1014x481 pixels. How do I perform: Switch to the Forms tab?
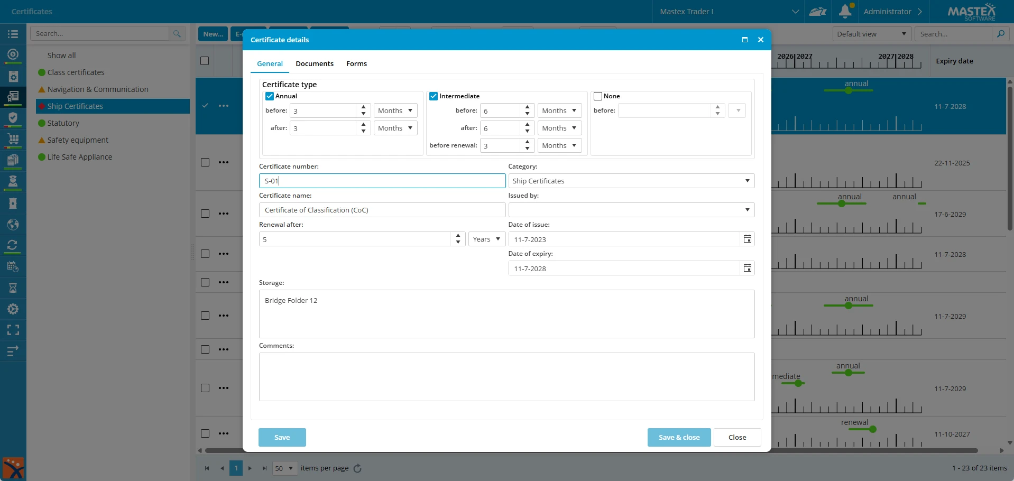click(356, 63)
